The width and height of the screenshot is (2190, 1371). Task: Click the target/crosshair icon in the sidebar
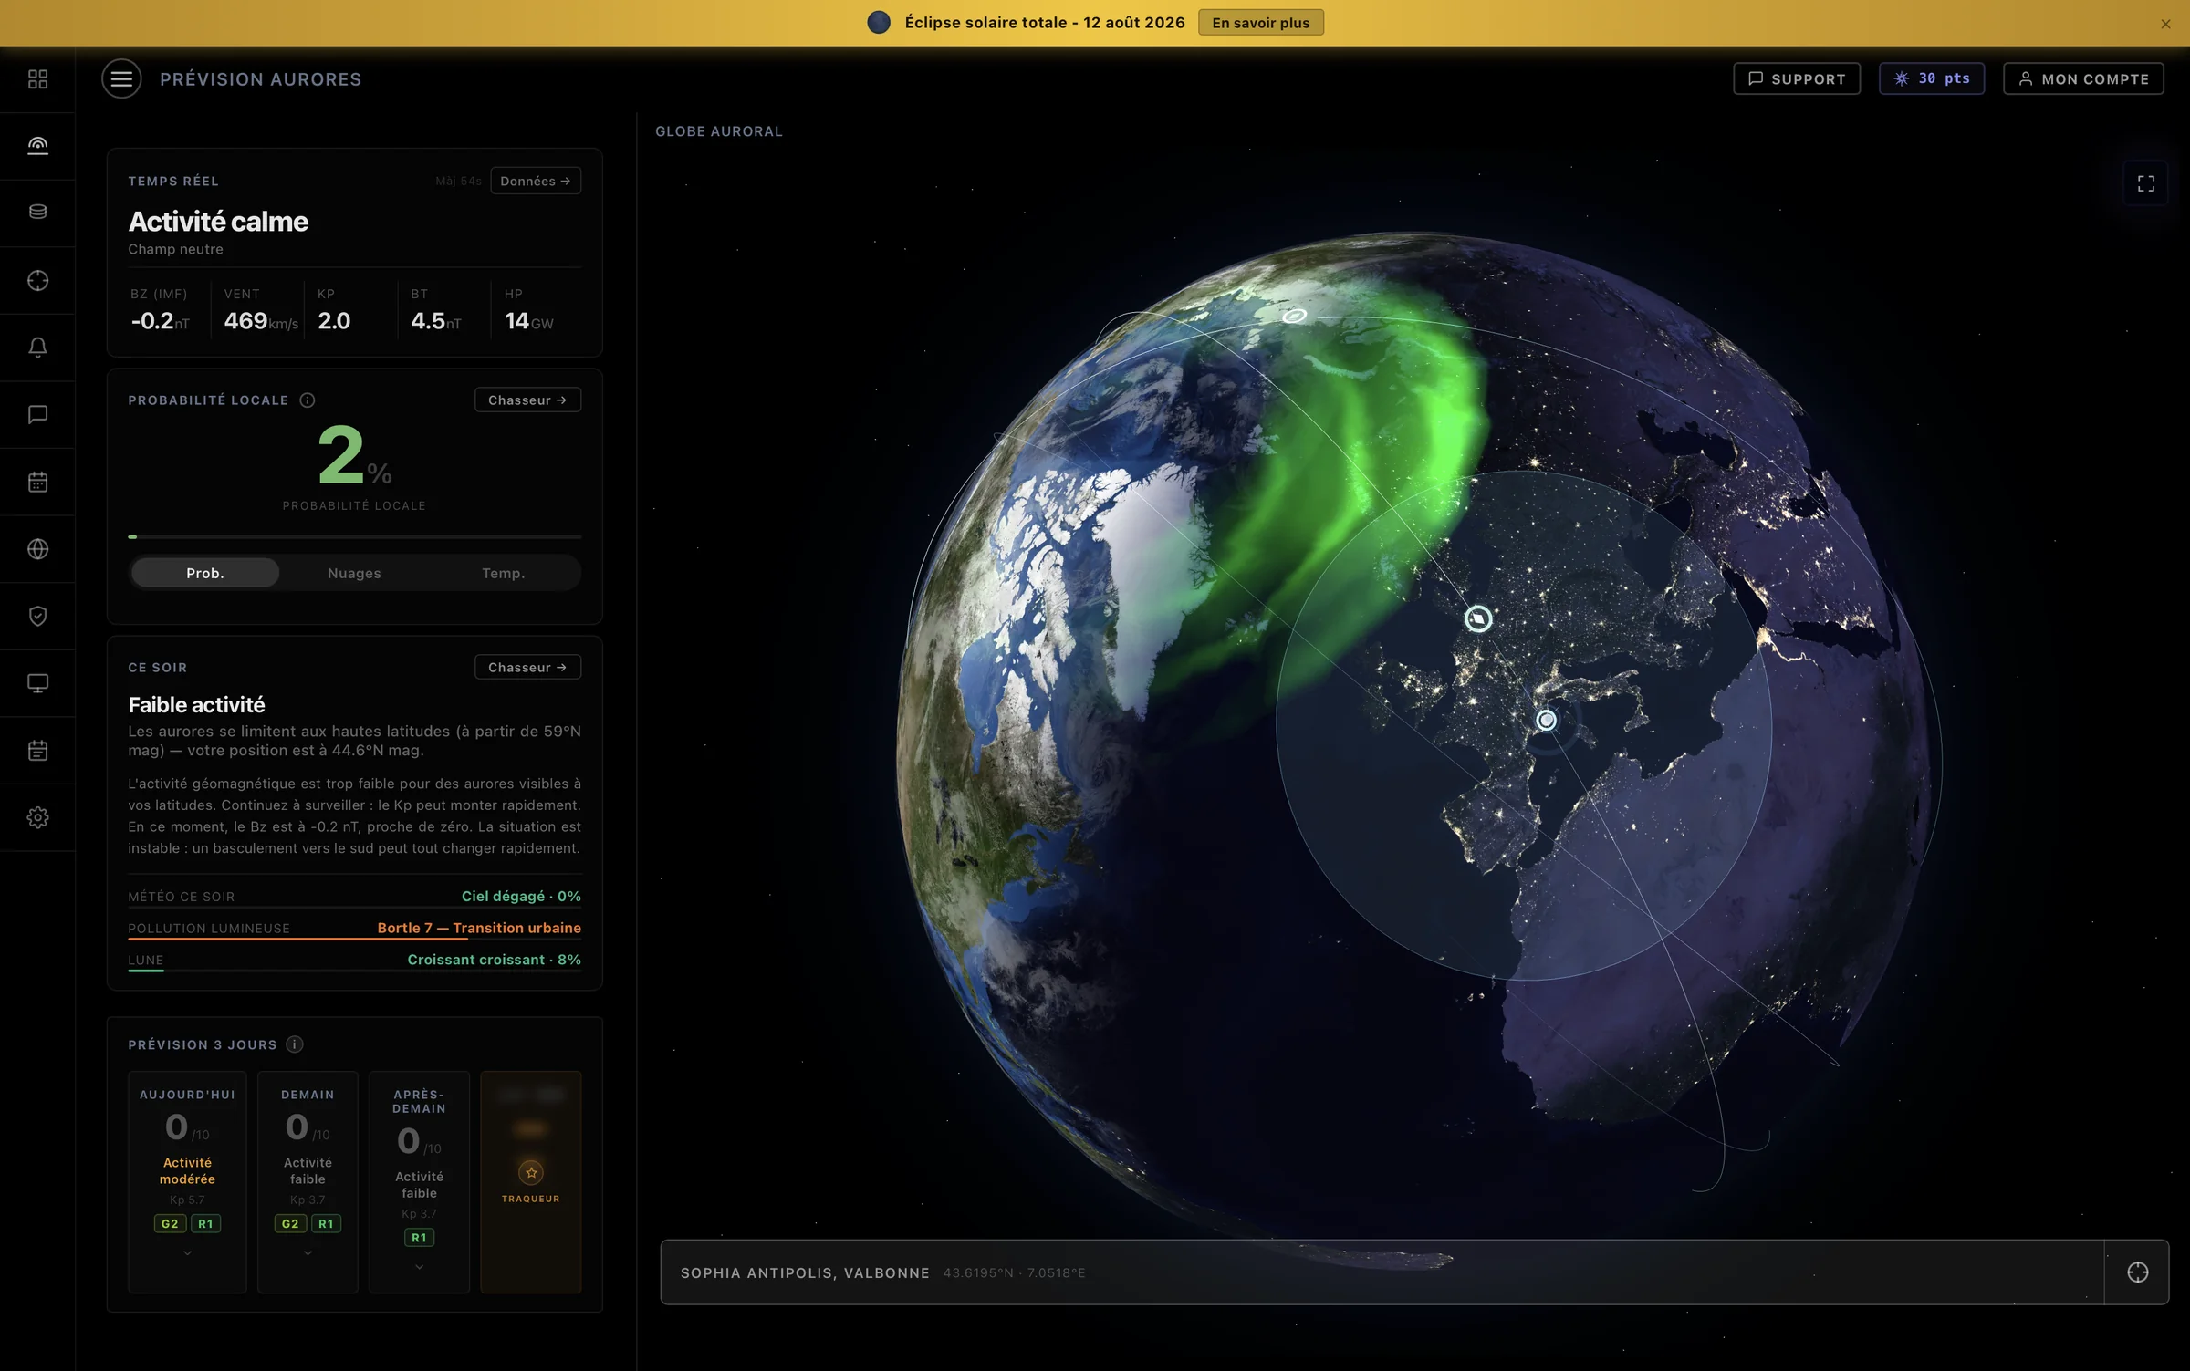(x=37, y=280)
